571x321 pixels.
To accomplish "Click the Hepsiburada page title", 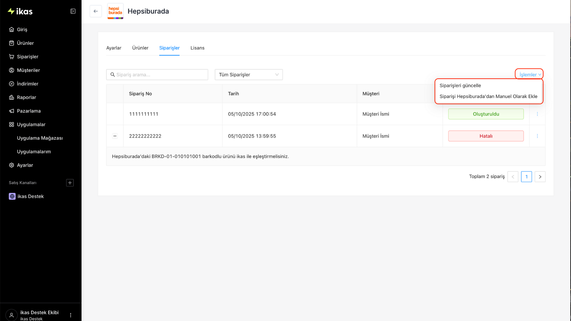I will [x=148, y=11].
